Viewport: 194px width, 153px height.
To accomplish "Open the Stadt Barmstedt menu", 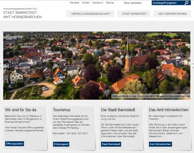I will tap(134, 14).
